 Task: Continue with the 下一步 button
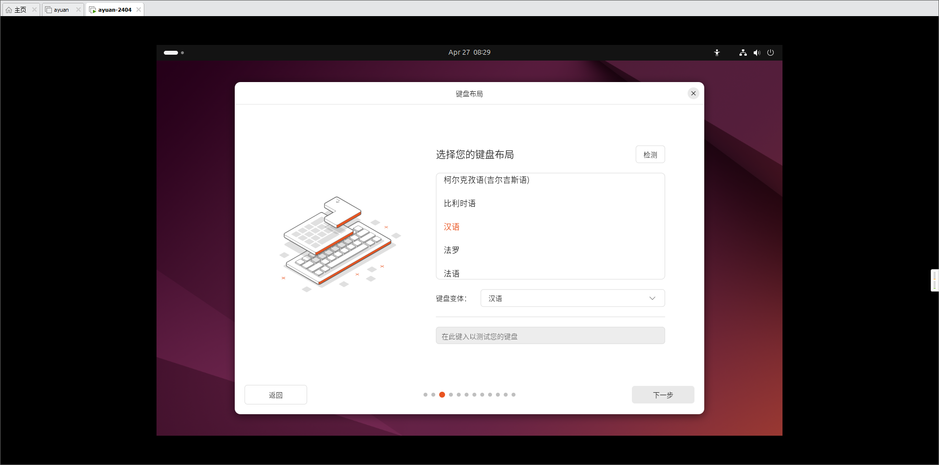[x=663, y=395]
